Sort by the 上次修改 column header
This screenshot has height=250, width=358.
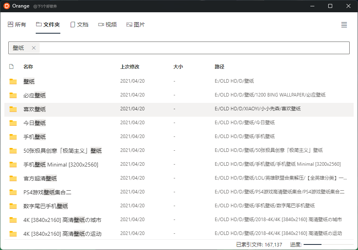(x=130, y=67)
